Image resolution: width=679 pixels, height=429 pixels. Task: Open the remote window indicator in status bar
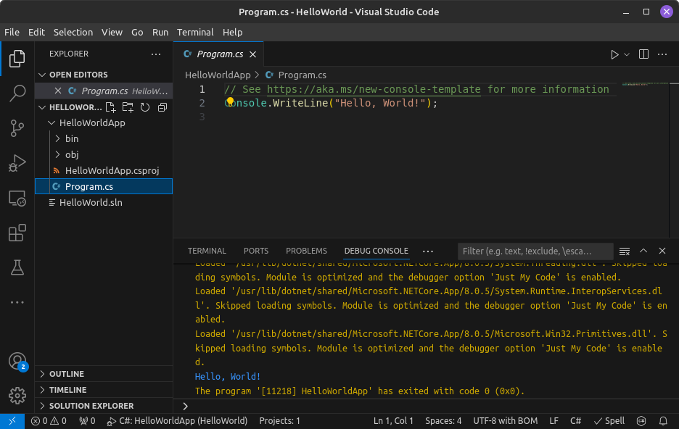tap(12, 421)
